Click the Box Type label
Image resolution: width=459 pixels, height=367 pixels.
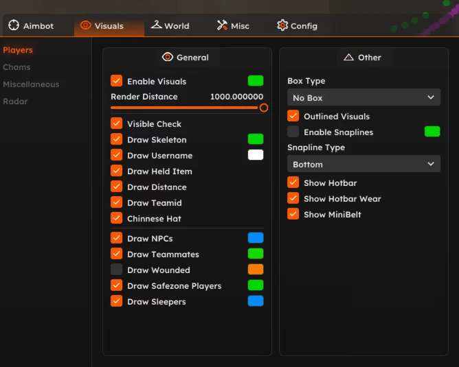(x=306, y=81)
